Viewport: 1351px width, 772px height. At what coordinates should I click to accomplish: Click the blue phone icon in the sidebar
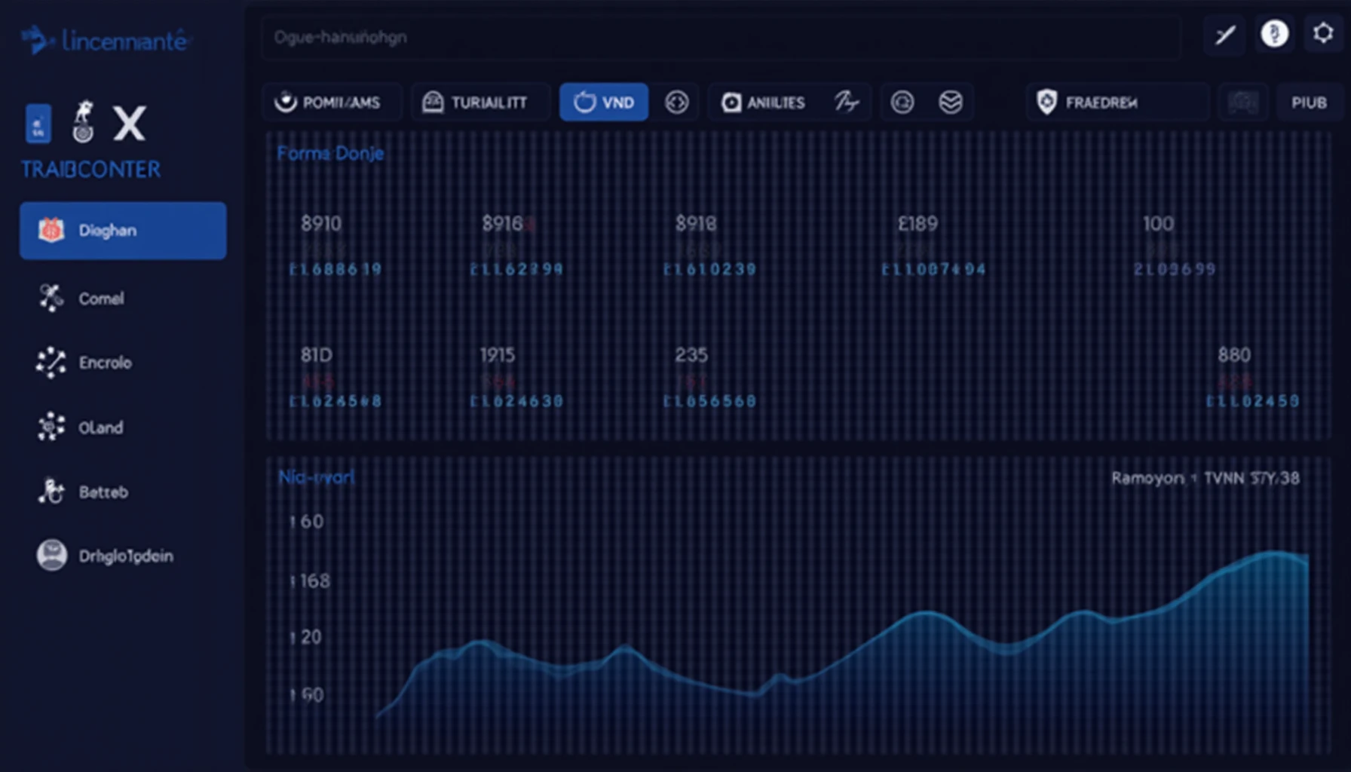pos(38,124)
